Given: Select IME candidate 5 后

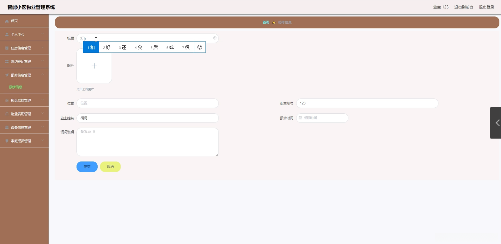Looking at the screenshot, I should (x=154, y=47).
